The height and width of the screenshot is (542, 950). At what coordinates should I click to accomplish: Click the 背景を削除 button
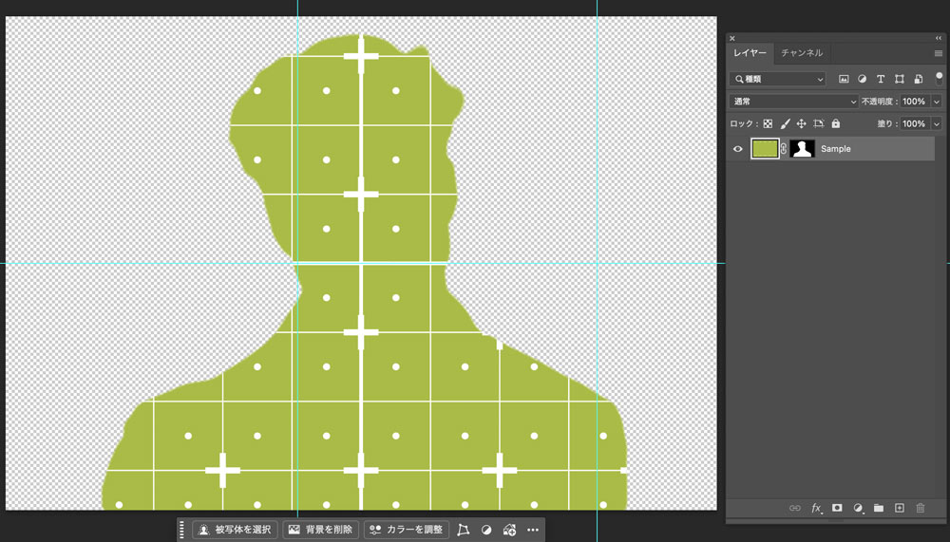tap(321, 530)
